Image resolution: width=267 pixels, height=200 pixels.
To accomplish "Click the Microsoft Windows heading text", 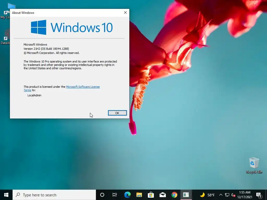I will click(x=35, y=45).
